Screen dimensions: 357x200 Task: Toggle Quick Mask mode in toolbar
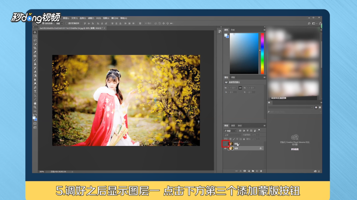(35, 124)
